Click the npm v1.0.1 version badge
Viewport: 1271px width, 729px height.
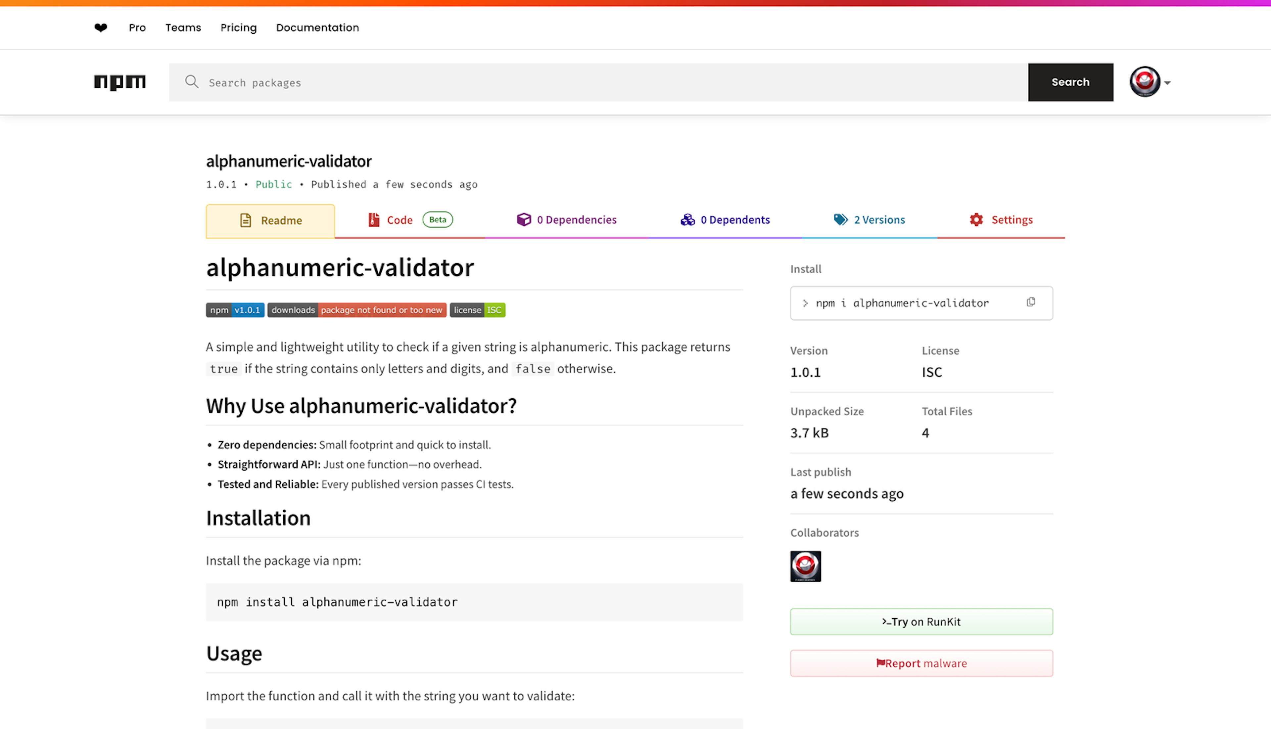click(235, 310)
